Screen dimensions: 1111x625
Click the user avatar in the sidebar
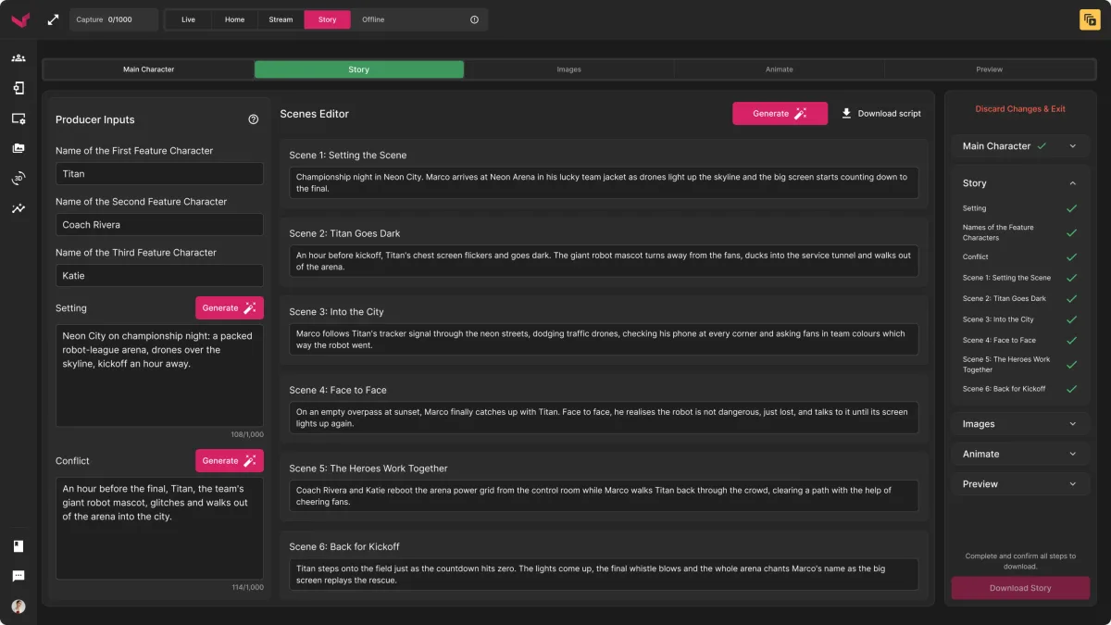tap(19, 606)
